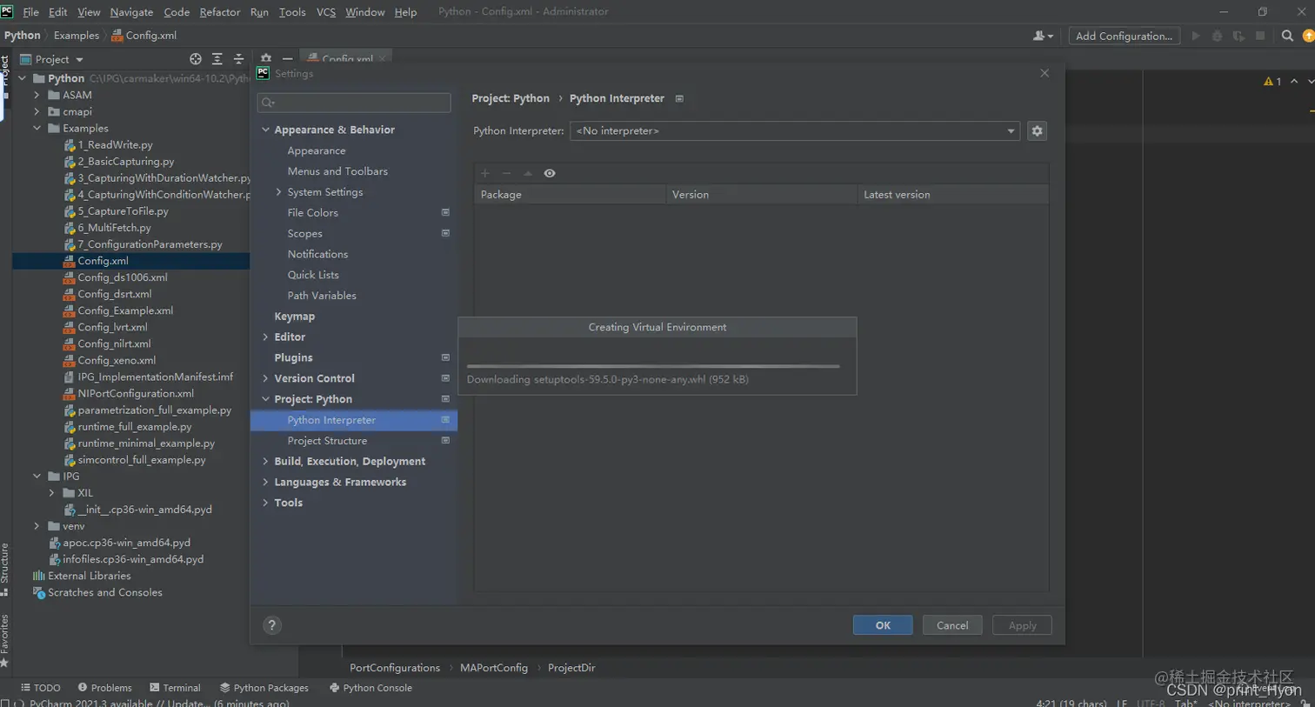Viewport: 1315px width, 707px height.
Task: Click the upgrade package arrow icon
Action: point(528,173)
